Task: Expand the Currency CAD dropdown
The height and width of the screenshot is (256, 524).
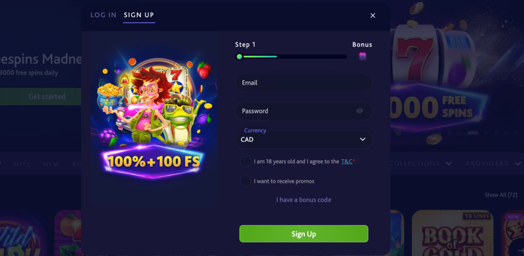Action: (304, 139)
